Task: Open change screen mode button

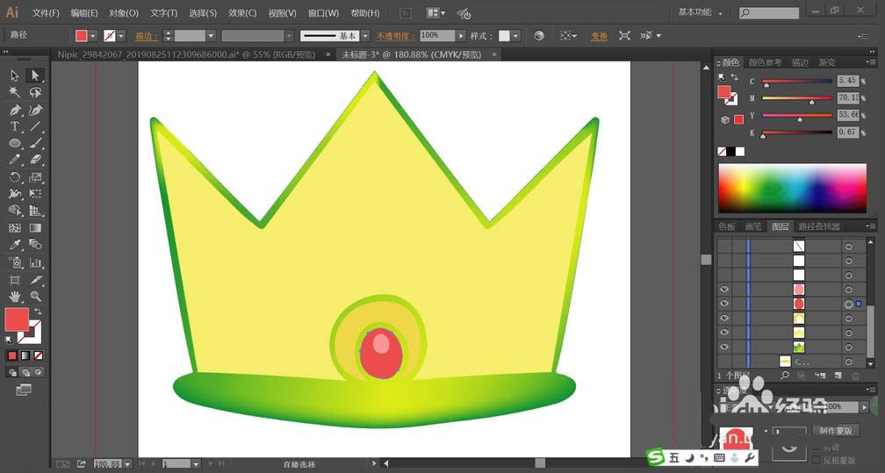Action: (x=24, y=390)
